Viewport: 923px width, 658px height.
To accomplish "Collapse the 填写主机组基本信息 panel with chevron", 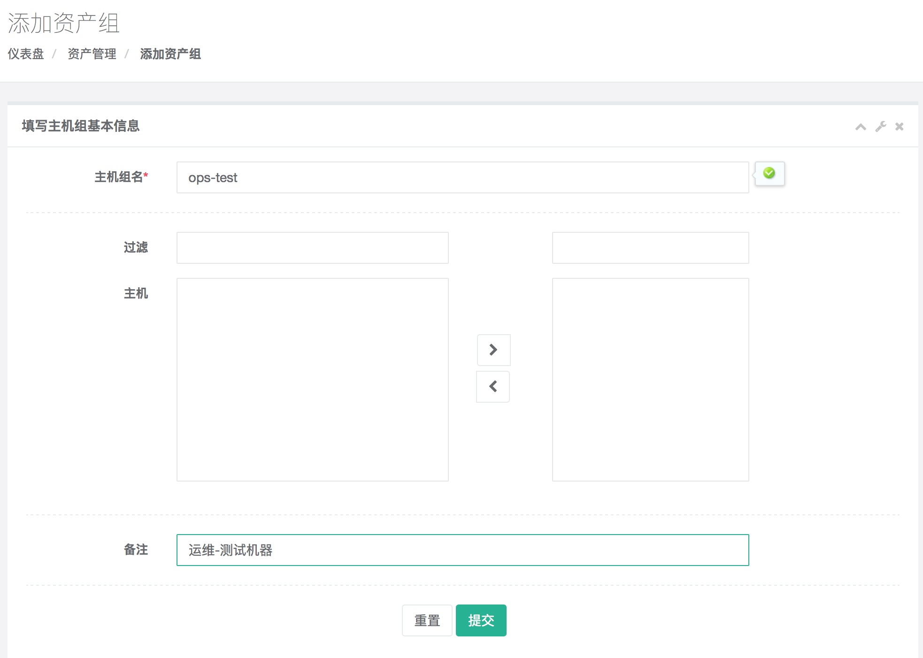I will [x=860, y=127].
